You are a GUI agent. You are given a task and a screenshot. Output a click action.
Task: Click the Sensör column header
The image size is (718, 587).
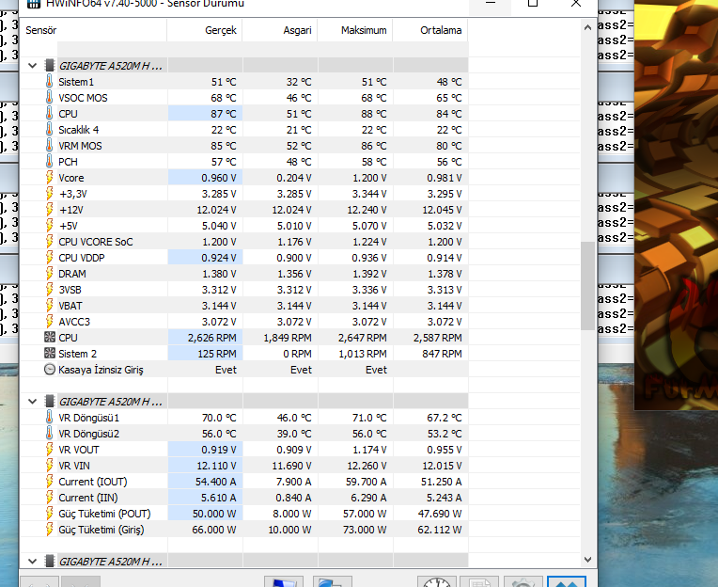[x=93, y=30]
